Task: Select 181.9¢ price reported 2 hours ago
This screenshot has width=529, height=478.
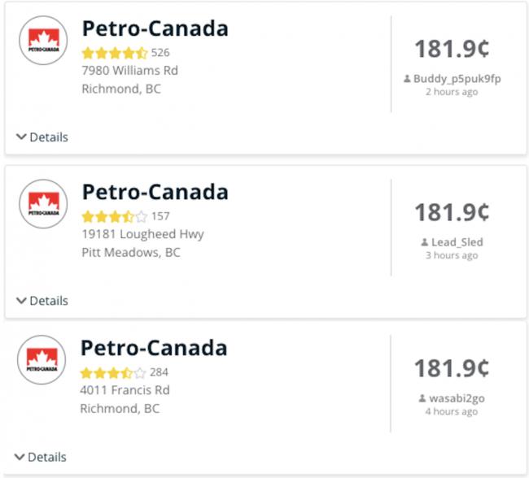Action: pos(452,49)
